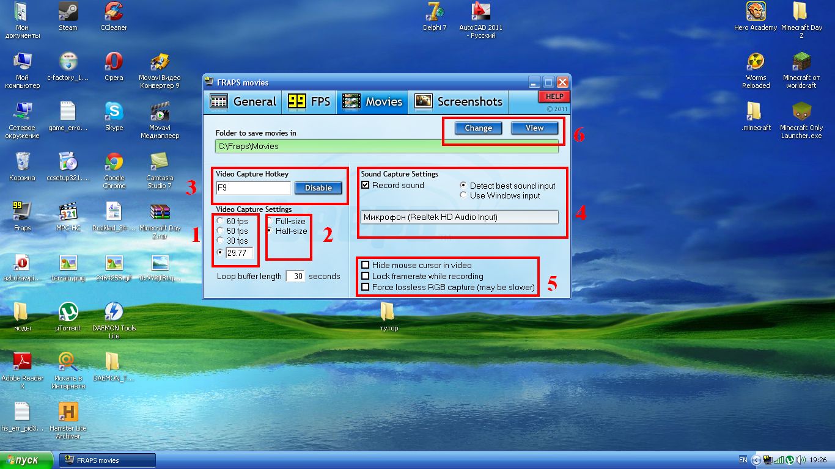Click the Fraps desktop icon

[22, 212]
